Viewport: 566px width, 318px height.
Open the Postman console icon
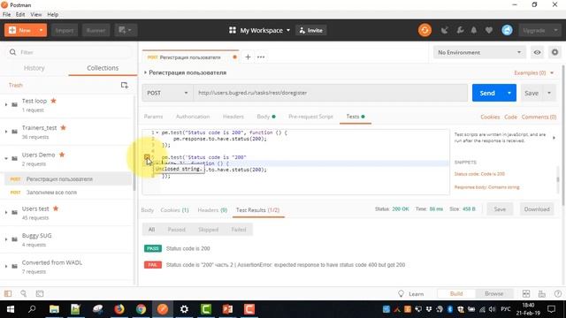[40, 293]
